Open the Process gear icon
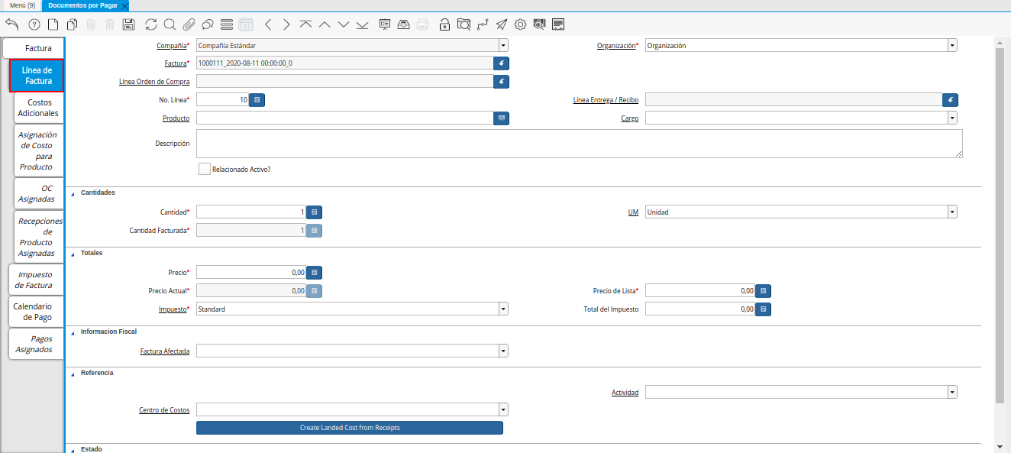This screenshot has height=453, width=1011. (x=520, y=24)
